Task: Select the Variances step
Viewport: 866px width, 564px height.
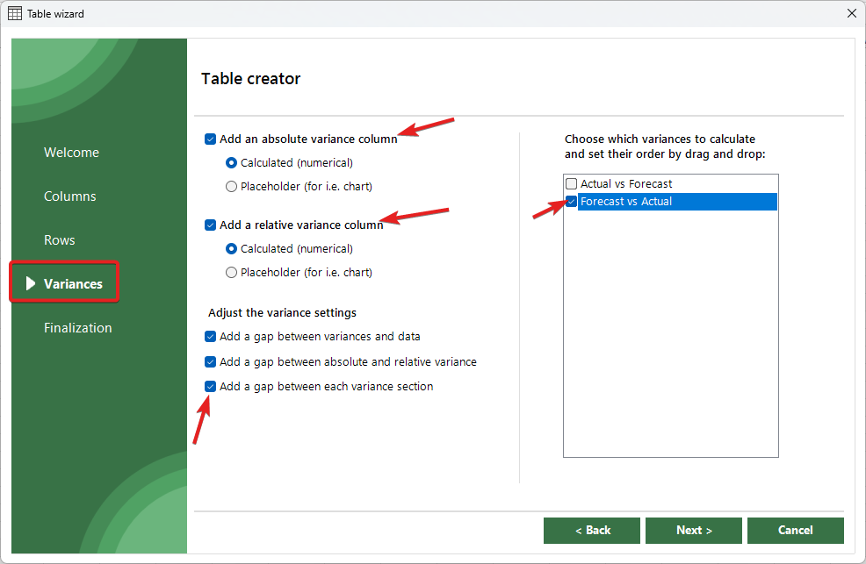Action: pyautogui.click(x=73, y=284)
